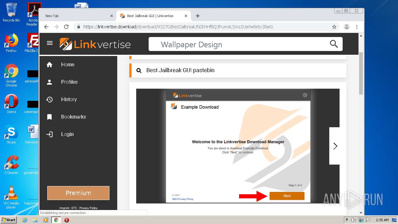Viewport: 398px width, 224px height.
Task: Open the Imprint footer link
Action: (x=64, y=208)
